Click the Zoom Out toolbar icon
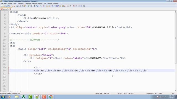Viewport: 177px width, 99px height. click(x=43, y=6)
